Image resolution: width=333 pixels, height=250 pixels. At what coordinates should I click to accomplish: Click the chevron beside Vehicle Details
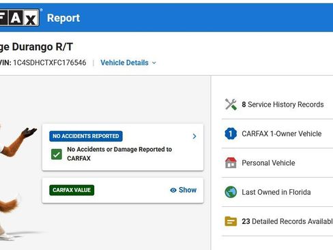[x=154, y=63]
